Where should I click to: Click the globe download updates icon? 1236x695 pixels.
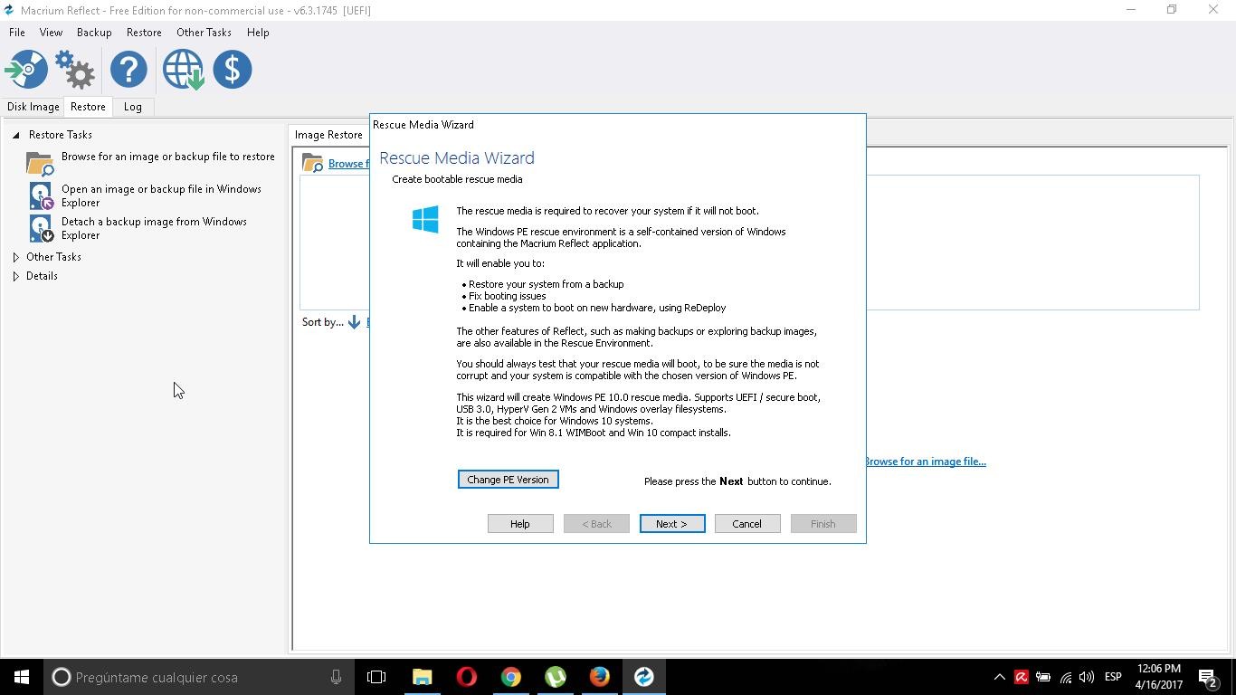coord(183,70)
